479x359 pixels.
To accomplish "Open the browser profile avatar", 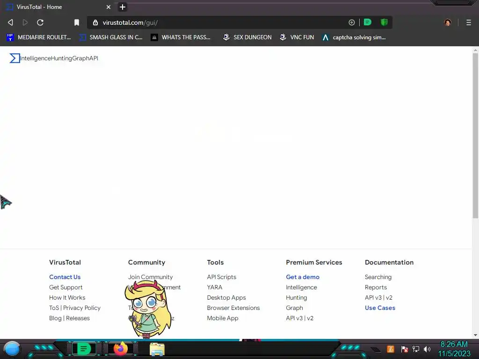I will point(448,22).
